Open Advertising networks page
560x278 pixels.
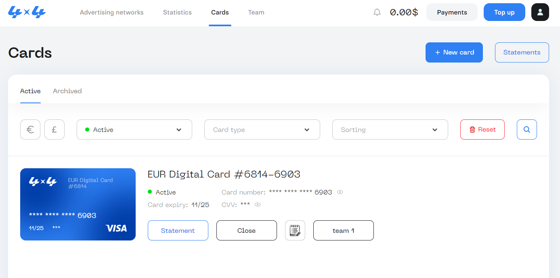pyautogui.click(x=111, y=13)
